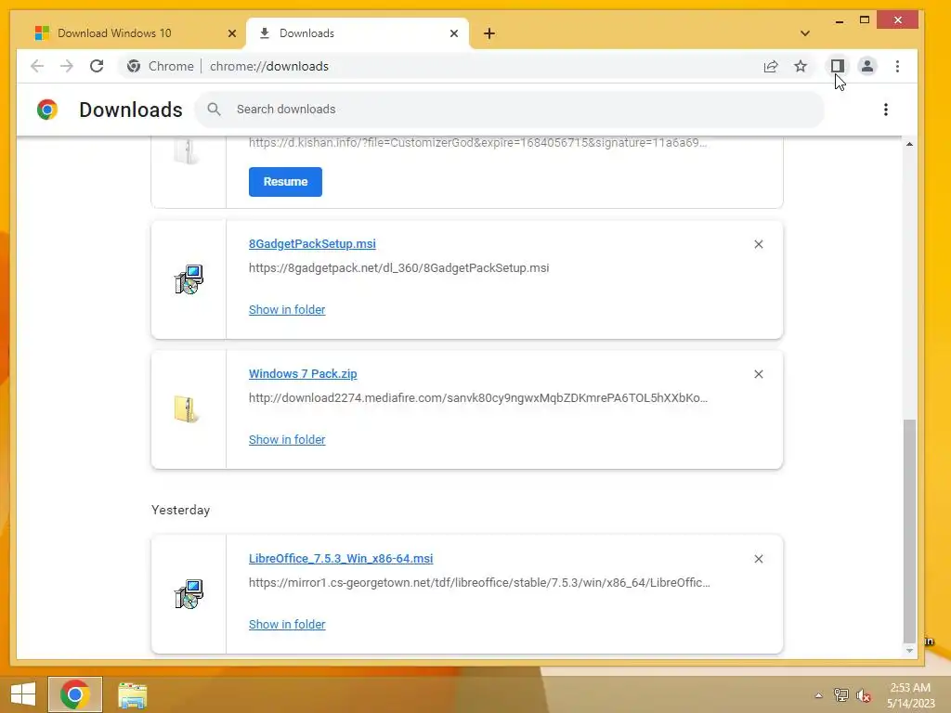
Task: Resume the CustomizerGod download
Action: (285, 182)
